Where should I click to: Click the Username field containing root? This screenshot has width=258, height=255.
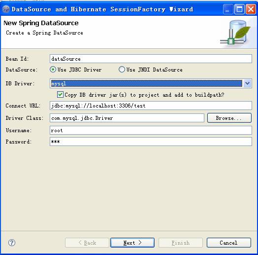point(151,130)
